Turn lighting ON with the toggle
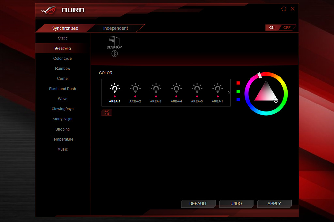334x222 pixels. (x=272, y=28)
